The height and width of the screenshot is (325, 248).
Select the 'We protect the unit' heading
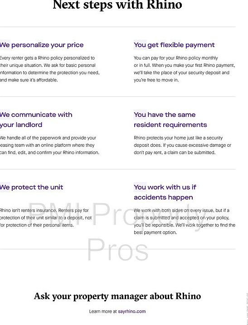pos(31,187)
